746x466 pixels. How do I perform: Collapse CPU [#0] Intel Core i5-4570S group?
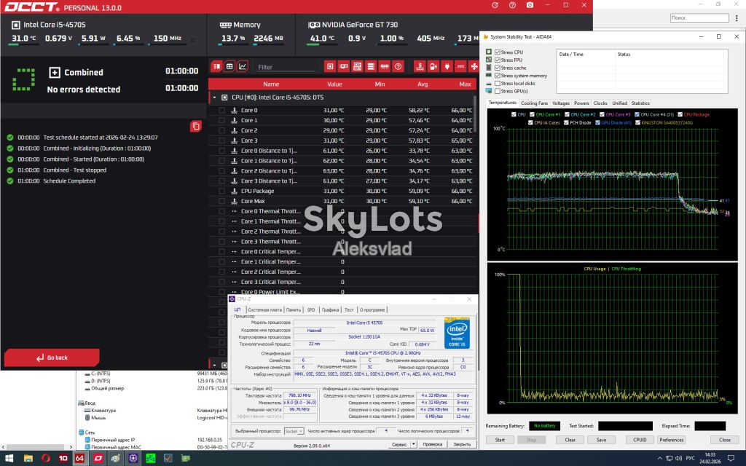(214, 98)
